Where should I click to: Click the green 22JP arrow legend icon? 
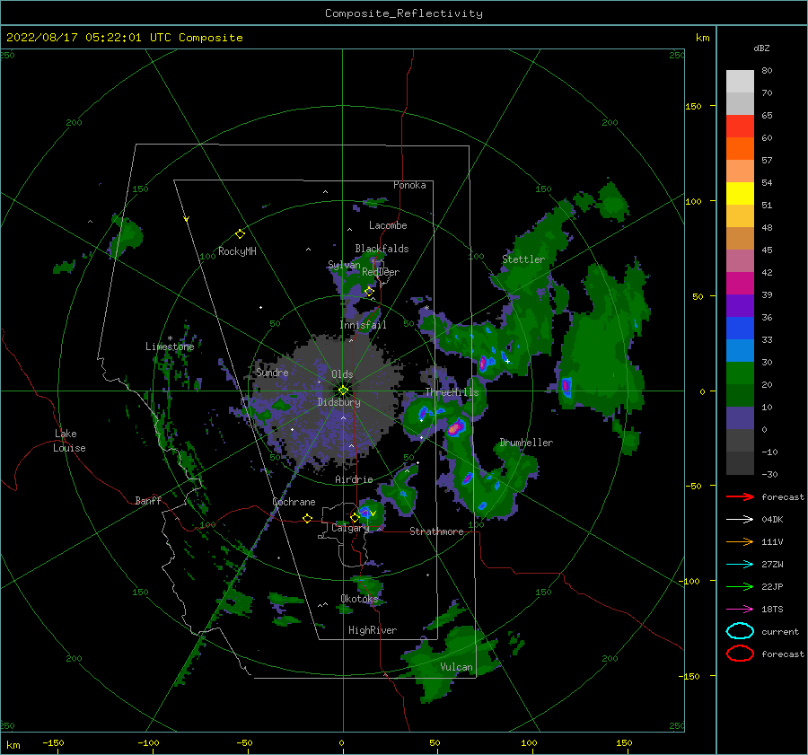[740, 586]
